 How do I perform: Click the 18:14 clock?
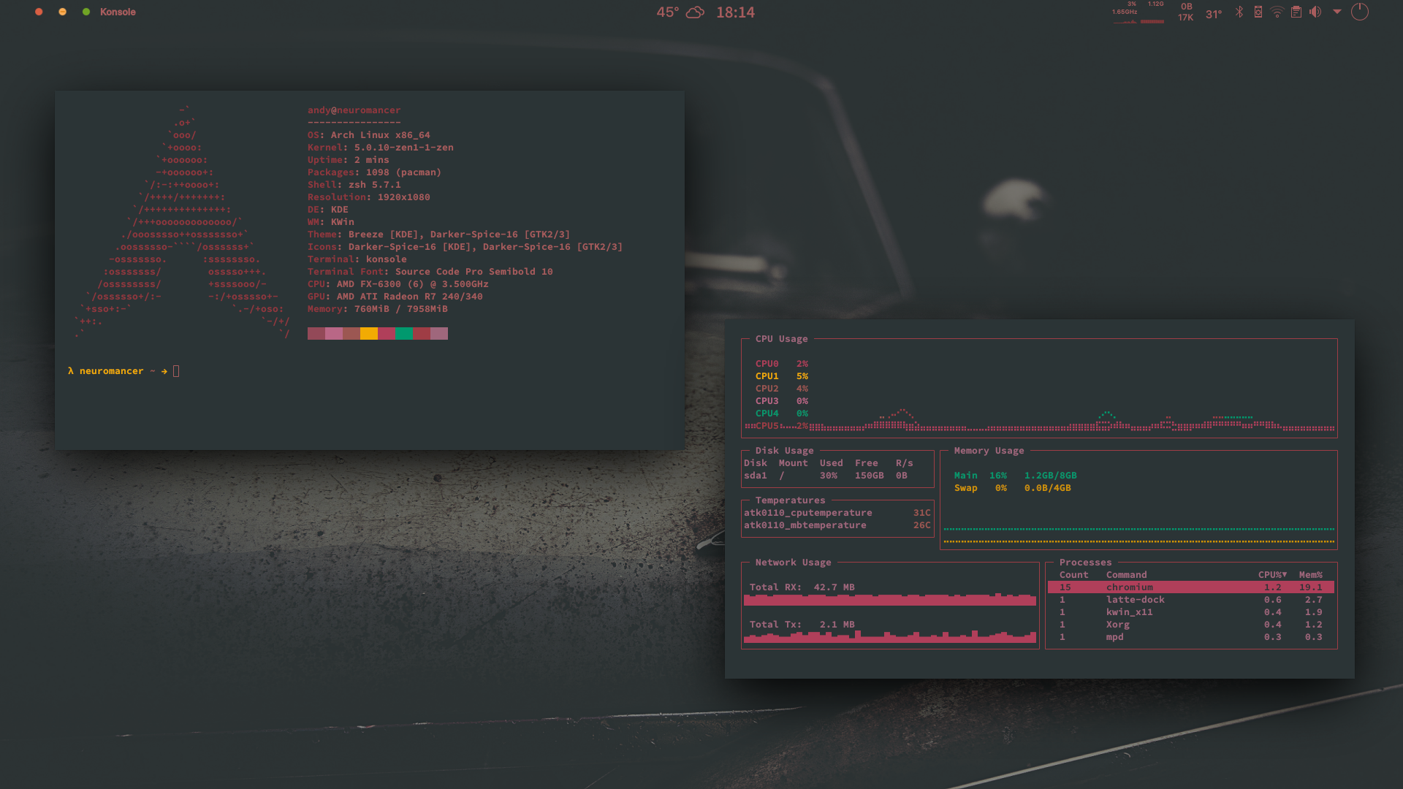point(735,12)
